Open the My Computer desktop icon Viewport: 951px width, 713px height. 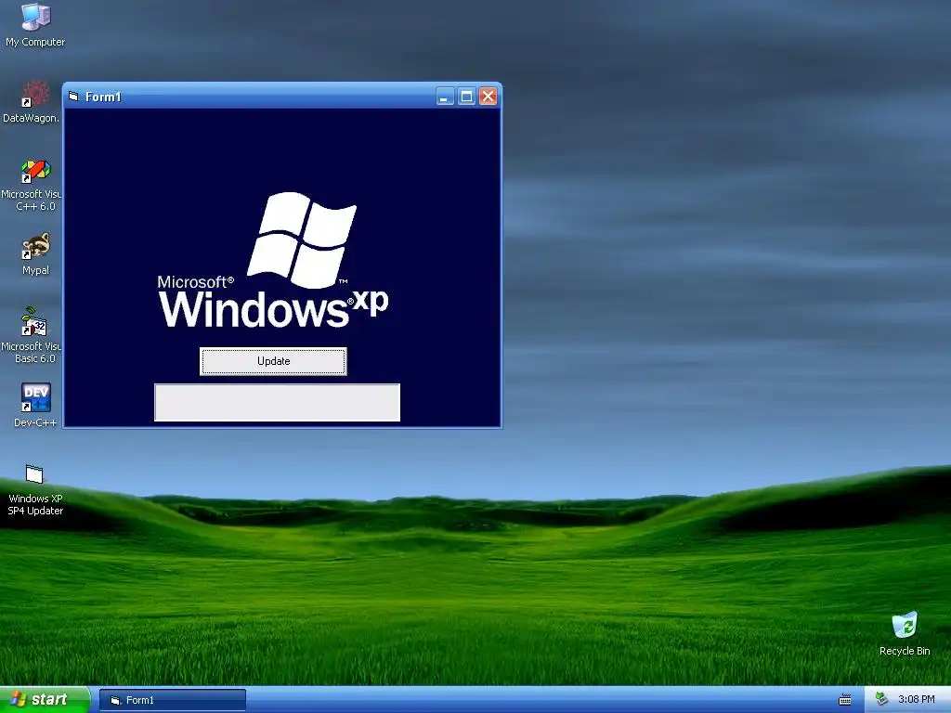[x=35, y=25]
